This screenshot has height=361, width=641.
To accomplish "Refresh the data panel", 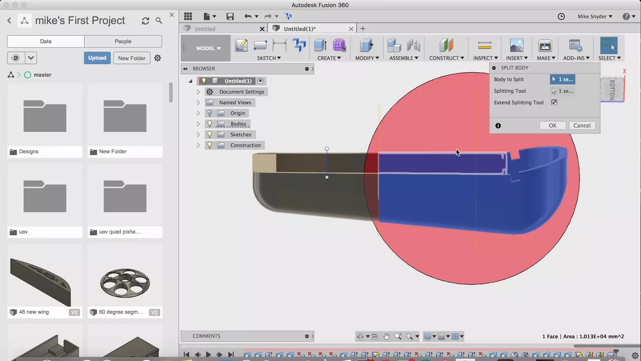I will [145, 21].
